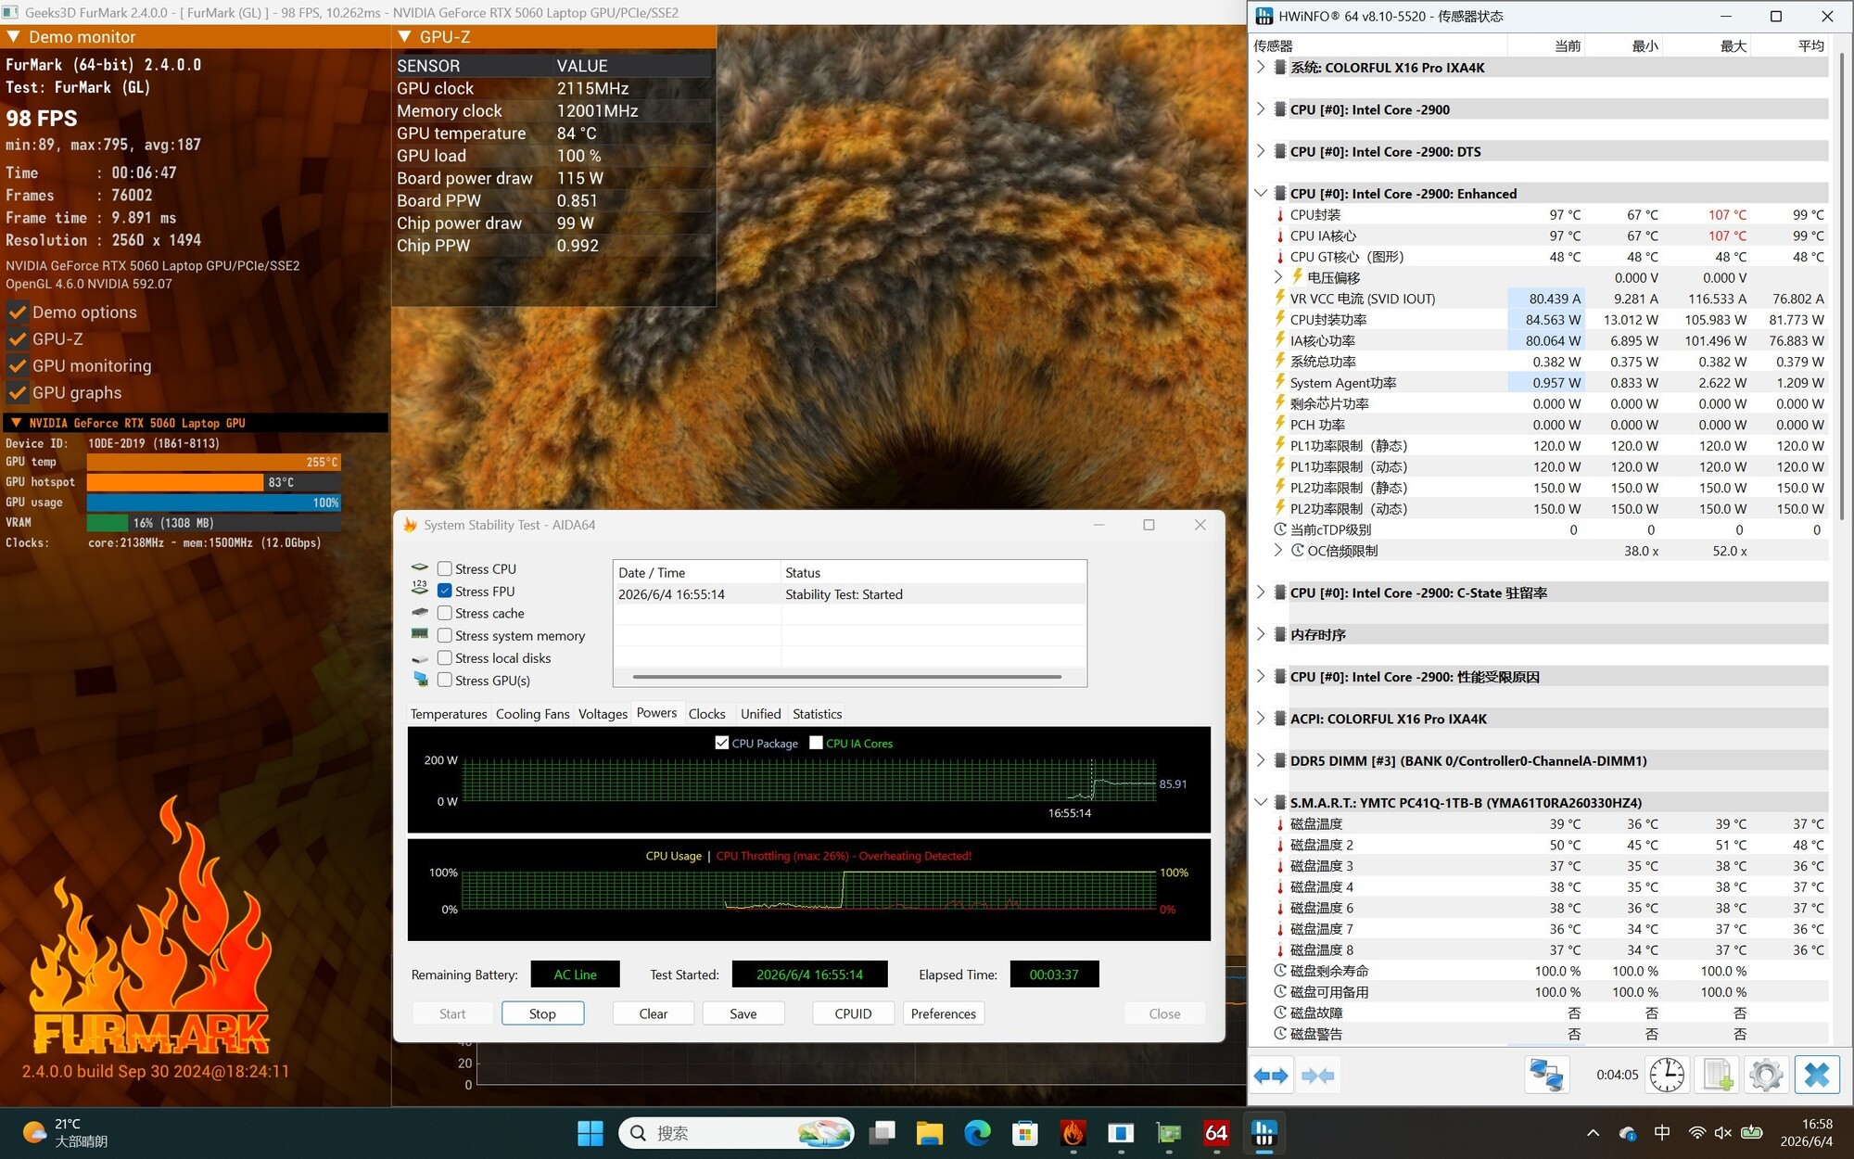Viewport: 1854px width, 1159px height.
Task: Click Save button in AIDA64
Action: (x=743, y=1013)
